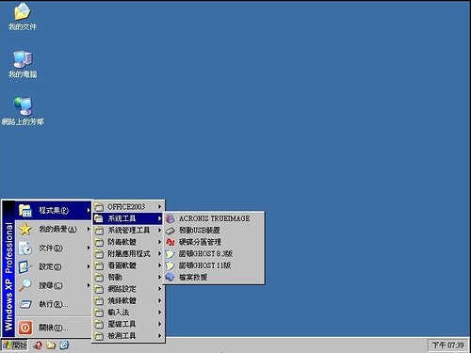The height and width of the screenshot is (353, 471).
Task: Click the taskbar clock 下午 07:39
Action: (447, 345)
